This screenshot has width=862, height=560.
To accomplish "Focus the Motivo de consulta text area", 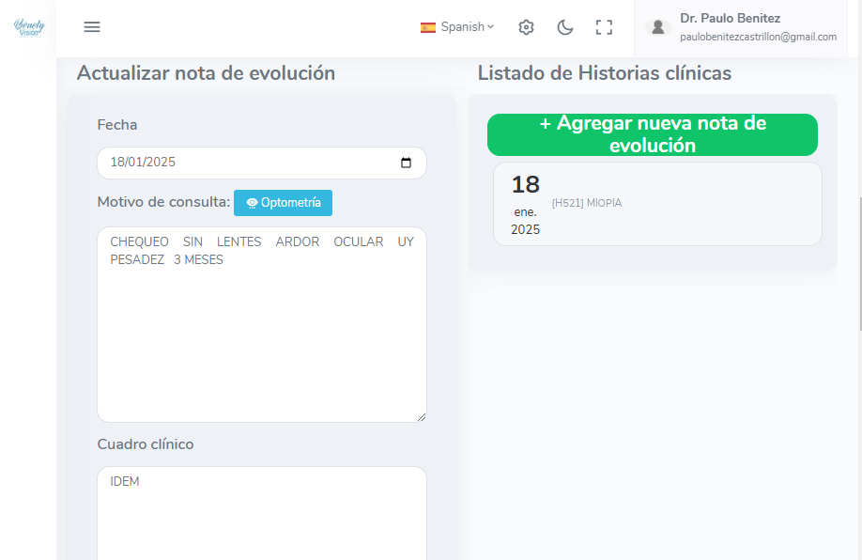I will click(261, 329).
